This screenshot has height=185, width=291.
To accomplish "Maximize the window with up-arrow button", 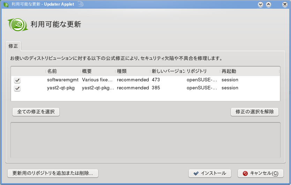I will (268, 5).
